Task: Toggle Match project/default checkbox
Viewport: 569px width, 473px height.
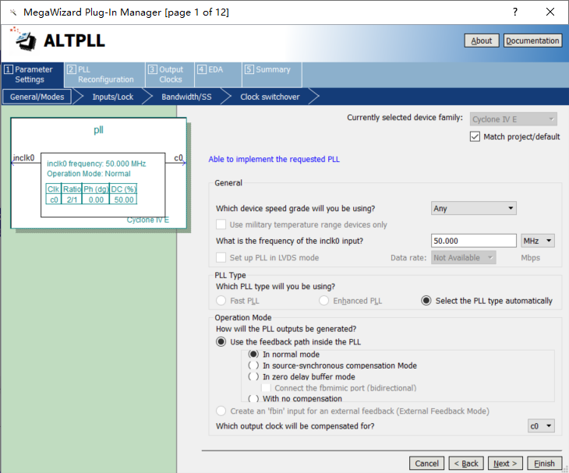Action: (x=475, y=136)
